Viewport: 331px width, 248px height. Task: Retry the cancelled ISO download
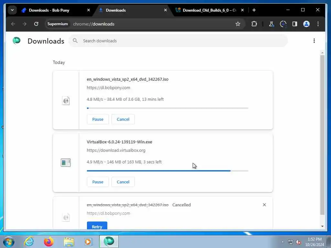click(x=97, y=226)
